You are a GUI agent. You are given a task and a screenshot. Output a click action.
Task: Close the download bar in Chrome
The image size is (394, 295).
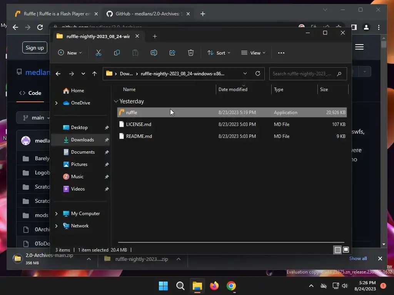click(x=380, y=259)
